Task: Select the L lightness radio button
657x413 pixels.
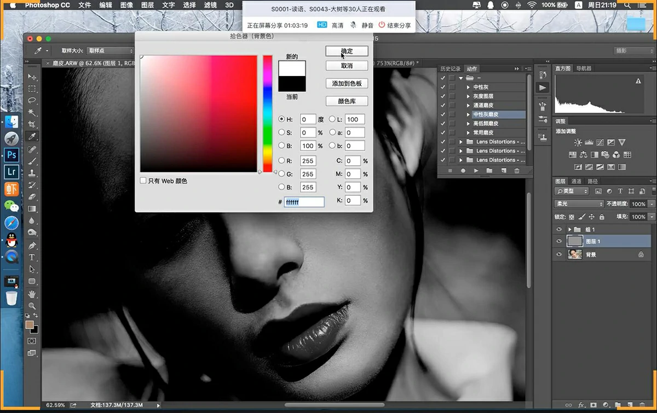Action: pos(332,119)
